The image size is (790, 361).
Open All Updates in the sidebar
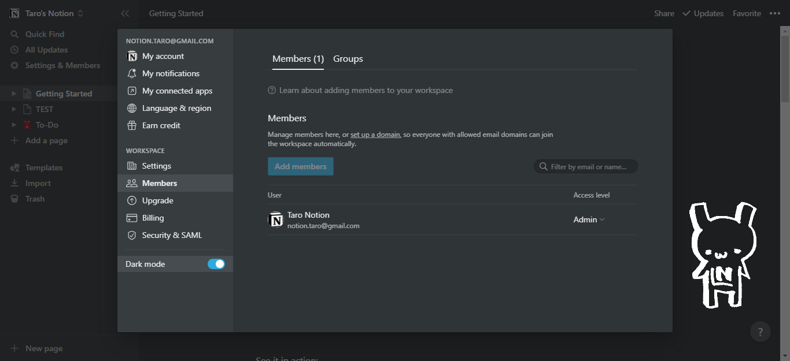pos(69,50)
